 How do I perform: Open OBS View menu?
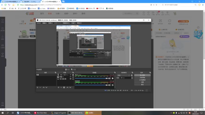click(50, 23)
